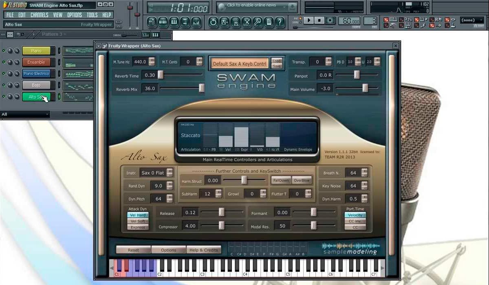This screenshot has height=285, width=489.
Task: Click the Stop transport button
Action: pos(319,20)
